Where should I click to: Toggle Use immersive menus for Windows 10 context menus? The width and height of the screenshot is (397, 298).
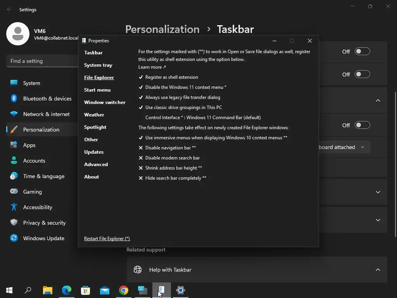click(213, 138)
